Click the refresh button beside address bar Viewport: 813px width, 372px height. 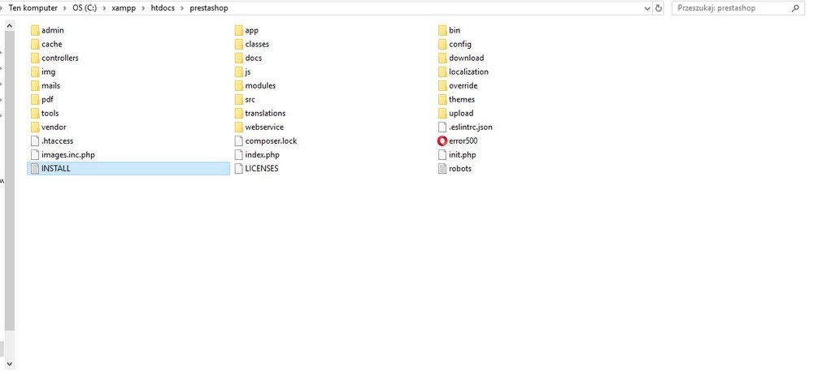659,8
